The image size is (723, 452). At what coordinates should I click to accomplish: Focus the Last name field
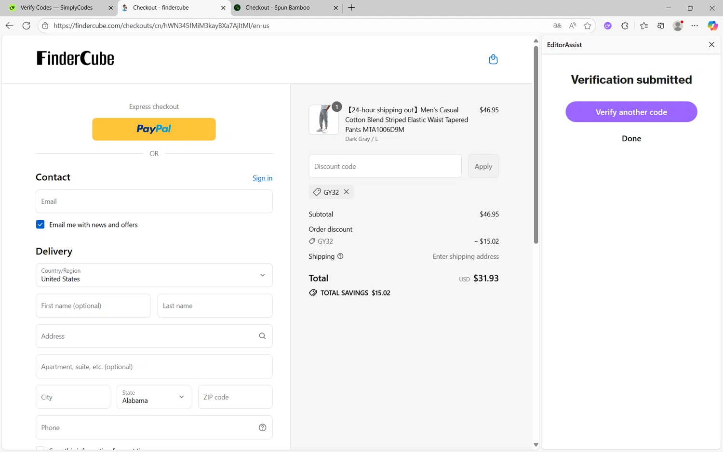tap(215, 306)
